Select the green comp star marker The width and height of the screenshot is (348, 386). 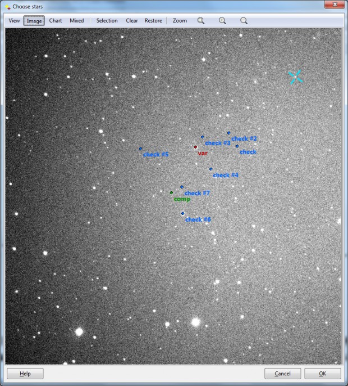[x=171, y=193]
